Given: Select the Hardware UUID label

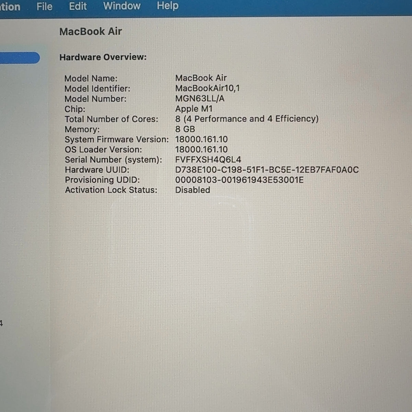Looking at the screenshot, I should (97, 170).
